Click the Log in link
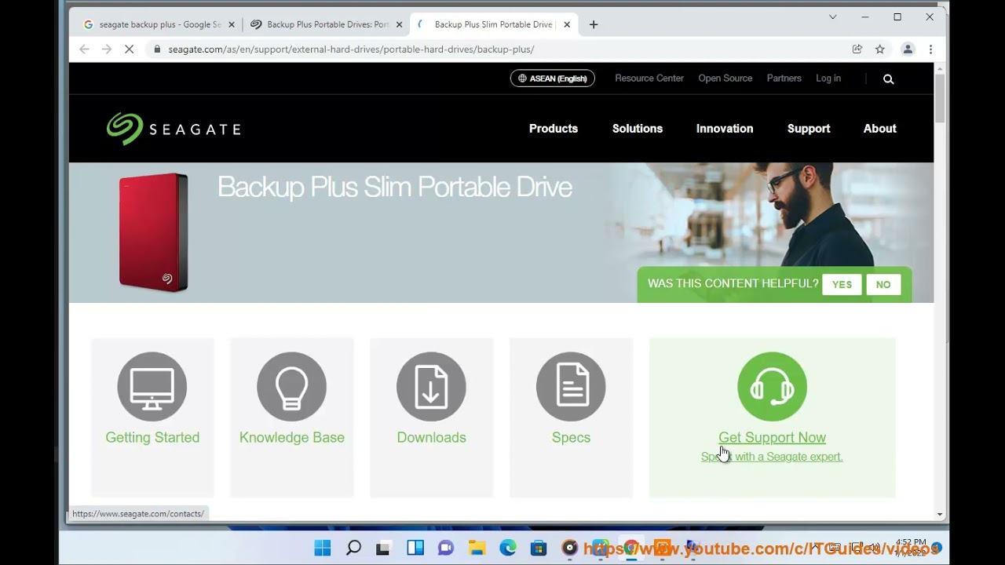Screen dimensions: 1005x565 (828, 78)
